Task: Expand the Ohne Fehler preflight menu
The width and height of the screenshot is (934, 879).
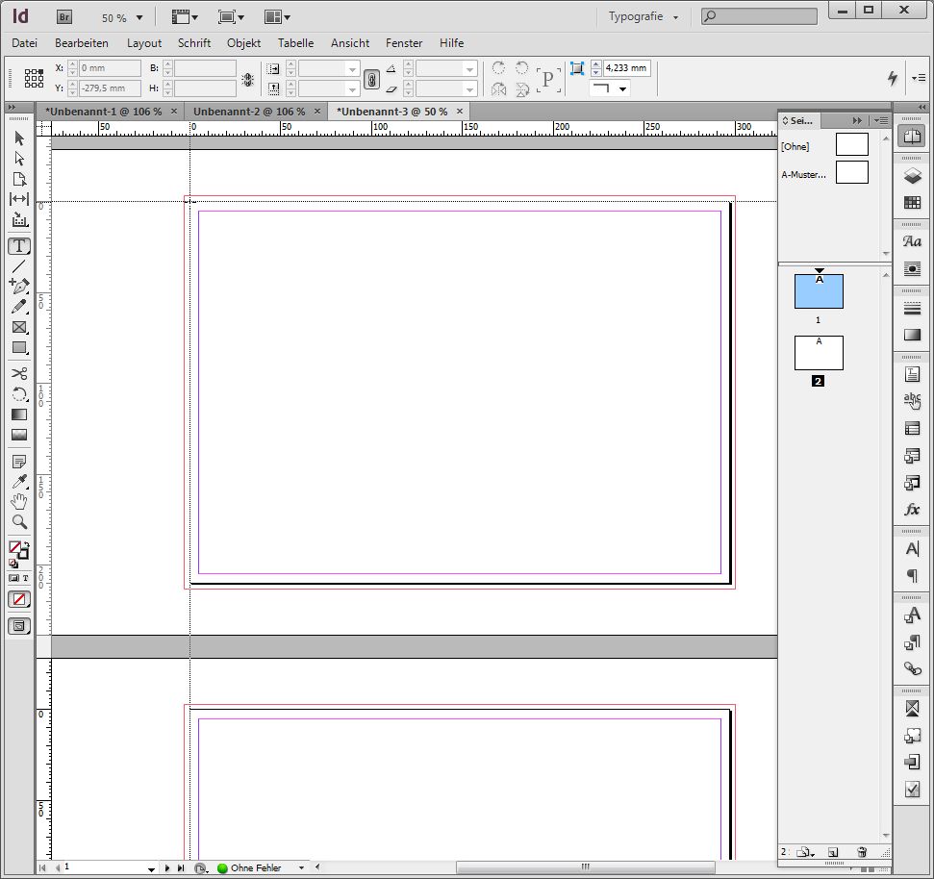Action: 301,868
